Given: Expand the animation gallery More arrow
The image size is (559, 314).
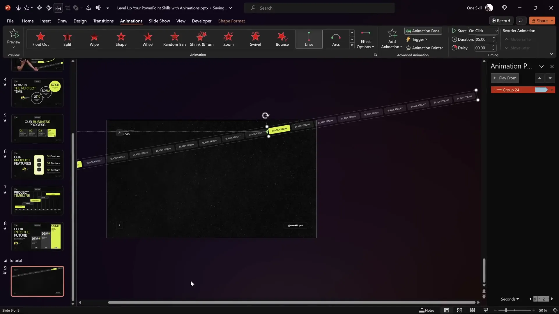Looking at the screenshot, I should coord(352,46).
